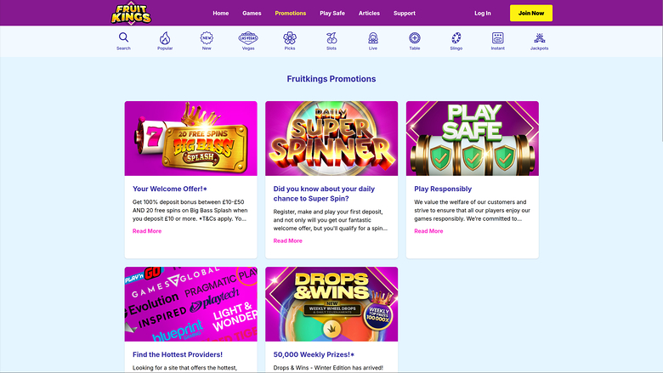Image resolution: width=663 pixels, height=373 pixels.
Task: Open the game providers logos banner
Action: pyautogui.click(x=190, y=304)
